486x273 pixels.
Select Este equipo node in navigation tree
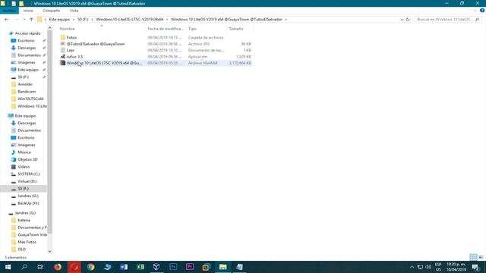[25, 116]
